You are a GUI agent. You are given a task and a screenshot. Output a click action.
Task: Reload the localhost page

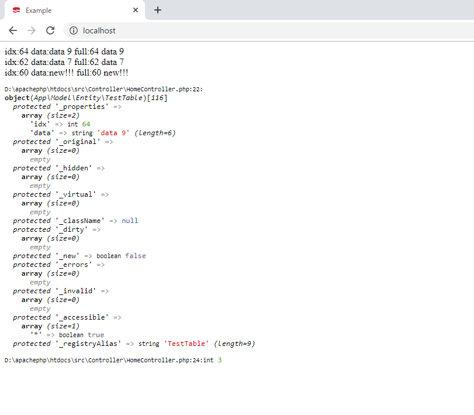50,30
